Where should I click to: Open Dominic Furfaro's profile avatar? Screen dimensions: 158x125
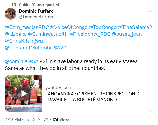[x=11, y=14]
